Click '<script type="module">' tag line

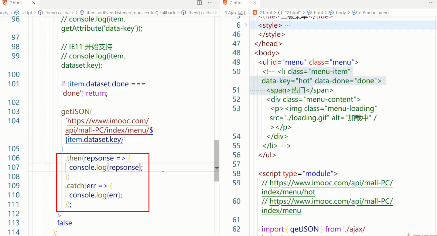coord(298,173)
